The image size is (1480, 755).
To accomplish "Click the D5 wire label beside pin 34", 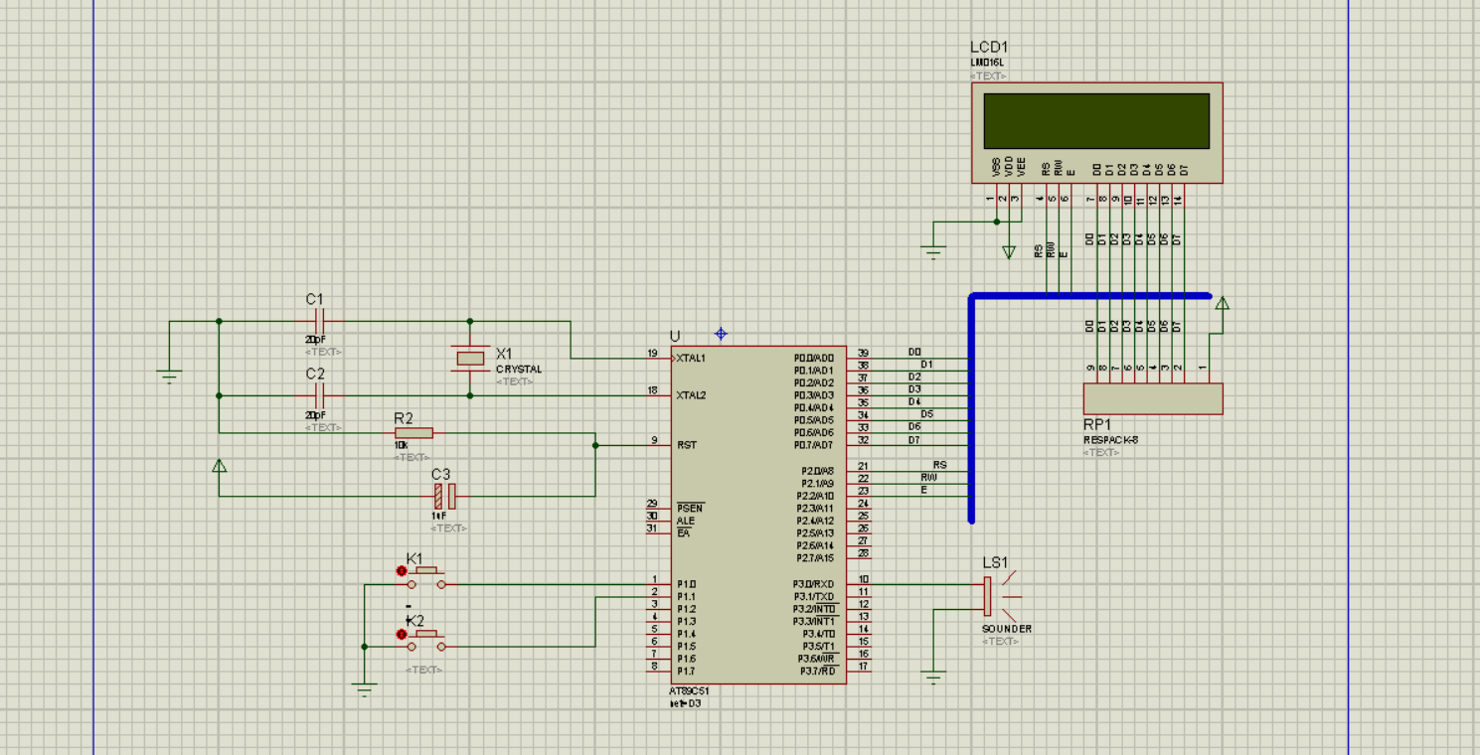I will point(926,414).
